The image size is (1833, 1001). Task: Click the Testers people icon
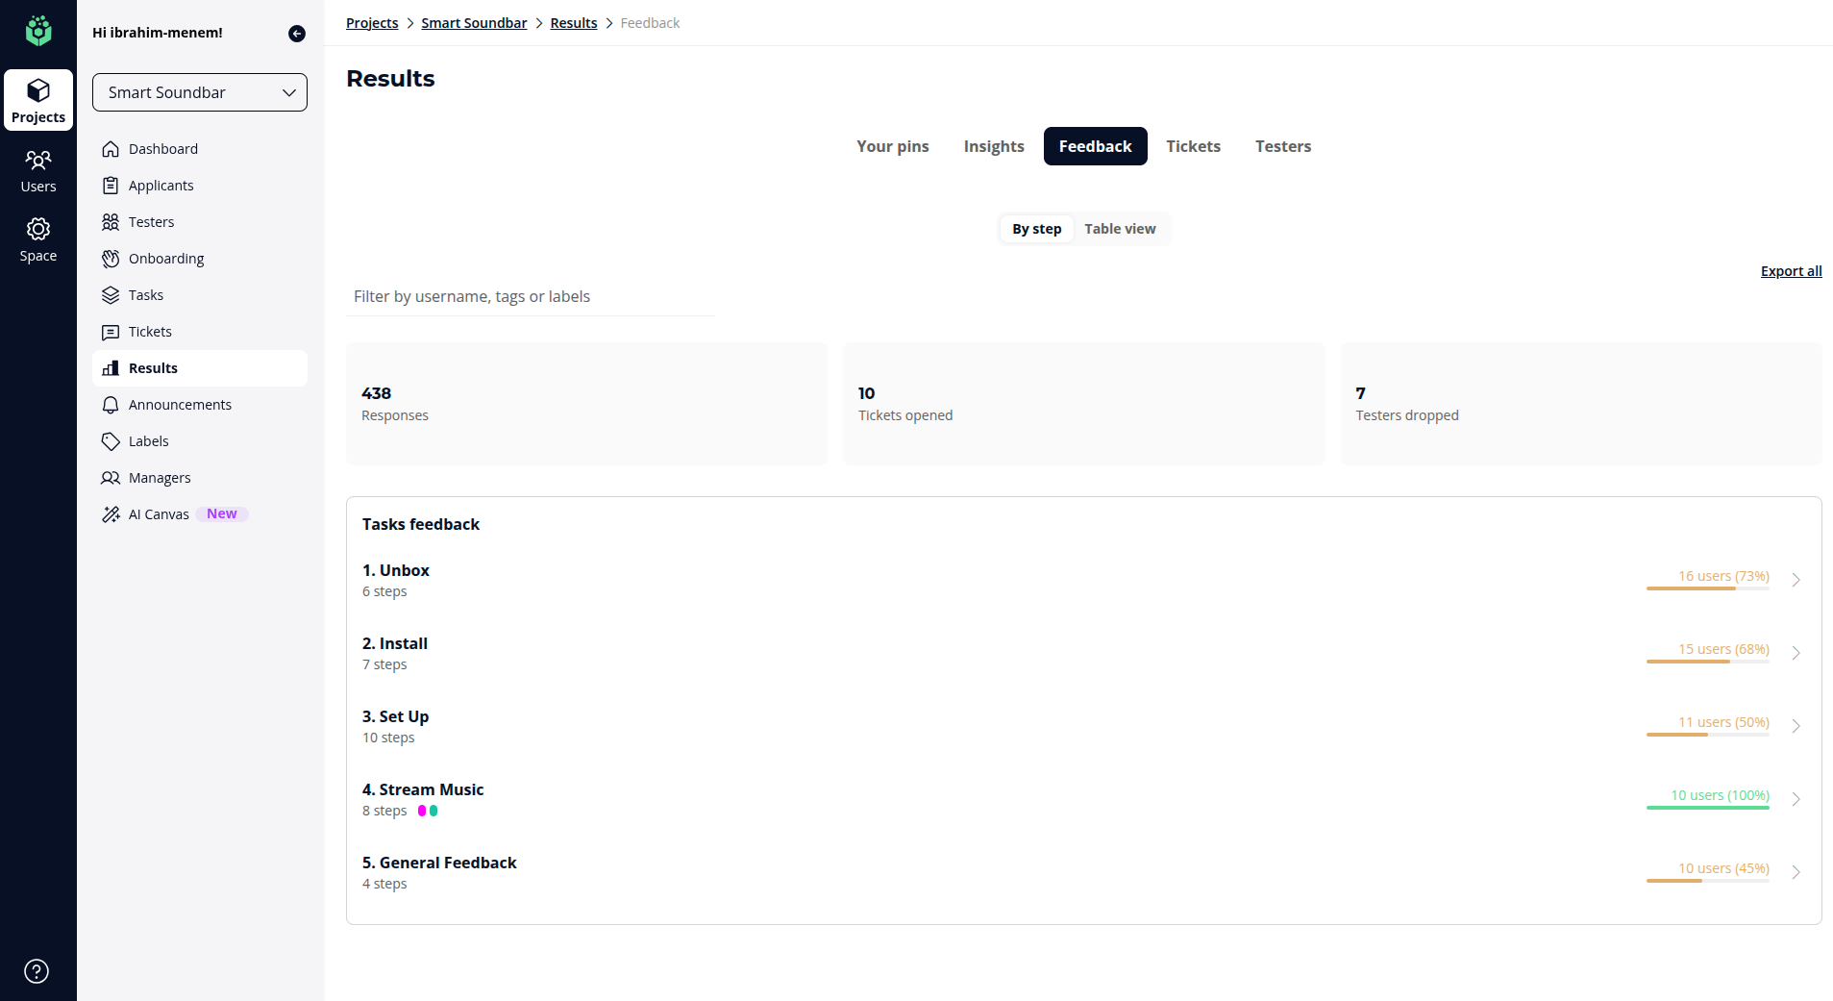coord(111,222)
